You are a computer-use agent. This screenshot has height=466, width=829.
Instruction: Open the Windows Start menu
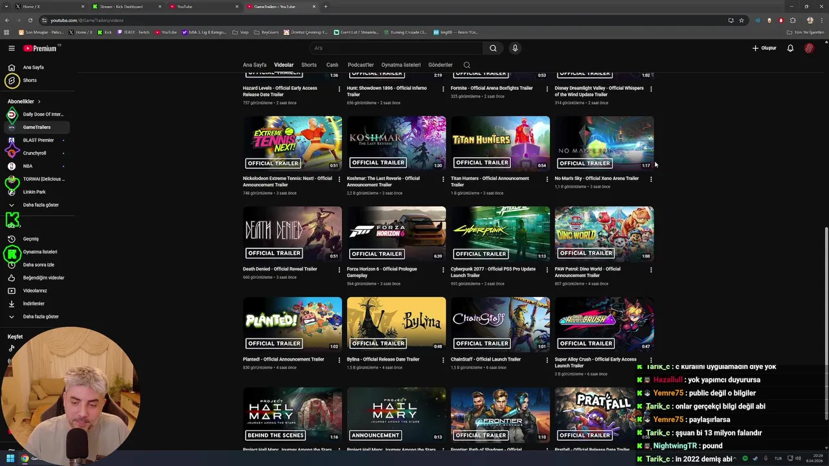(10, 458)
